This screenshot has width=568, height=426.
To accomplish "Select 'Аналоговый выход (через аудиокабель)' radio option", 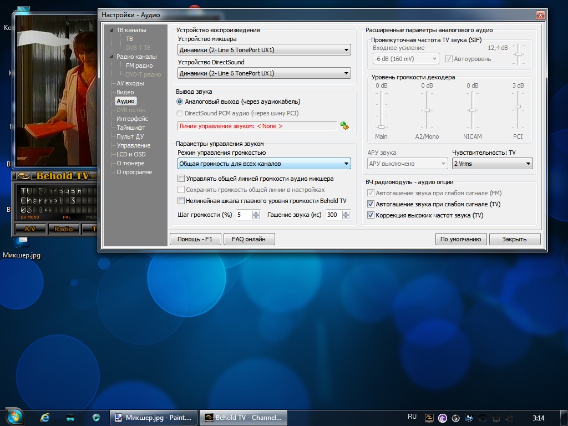I will tap(180, 102).
